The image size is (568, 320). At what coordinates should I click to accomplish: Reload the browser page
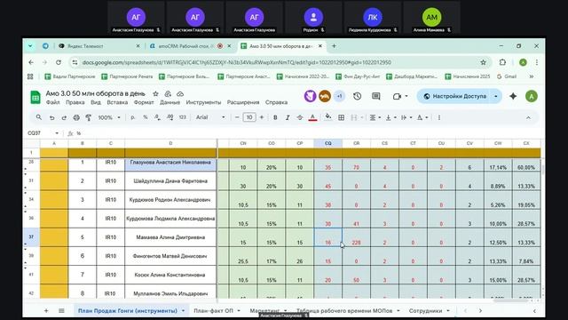pyautogui.click(x=59, y=62)
